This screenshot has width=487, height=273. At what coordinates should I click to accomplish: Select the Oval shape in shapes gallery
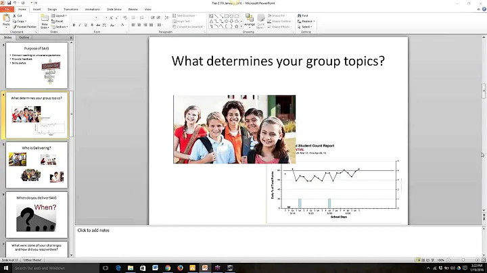[231, 16]
